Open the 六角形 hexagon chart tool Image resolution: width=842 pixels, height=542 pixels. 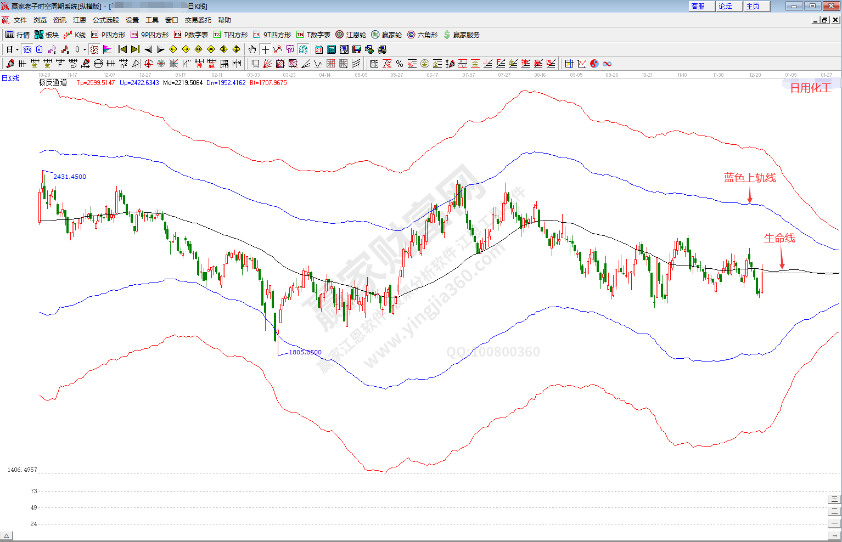point(422,35)
